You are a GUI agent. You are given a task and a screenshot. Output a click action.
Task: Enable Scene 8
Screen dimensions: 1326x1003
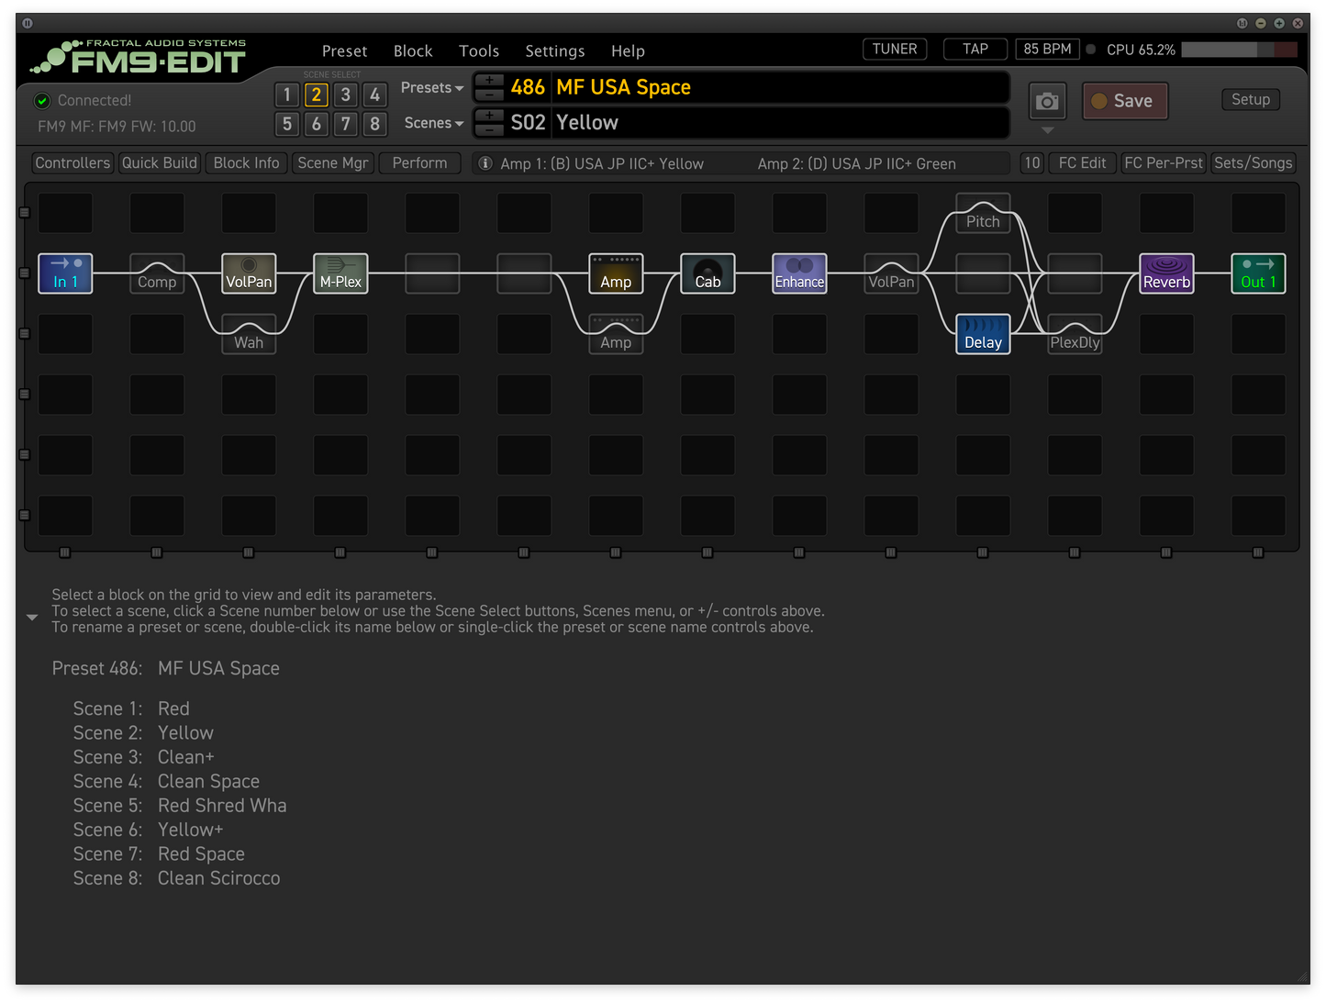coord(374,124)
